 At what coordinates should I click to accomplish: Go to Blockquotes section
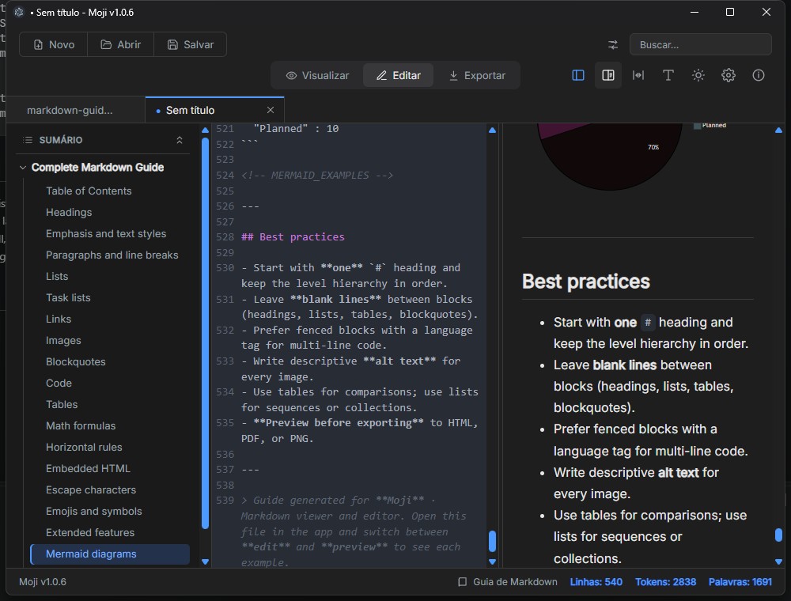pos(76,362)
